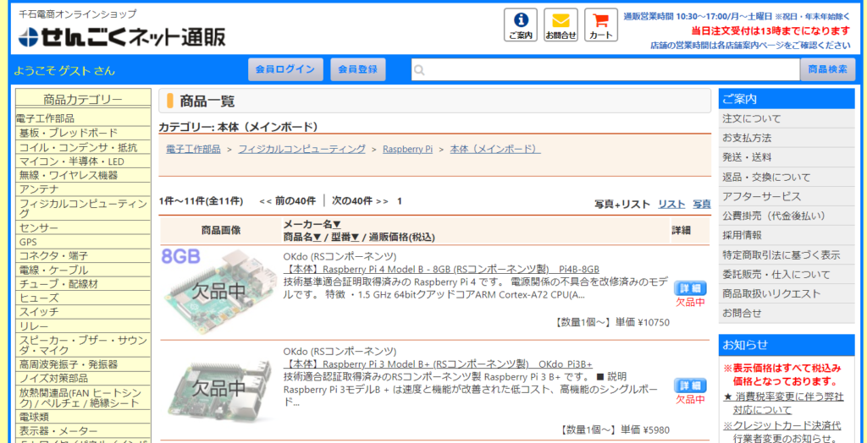Switch to リスト view

[671, 204]
